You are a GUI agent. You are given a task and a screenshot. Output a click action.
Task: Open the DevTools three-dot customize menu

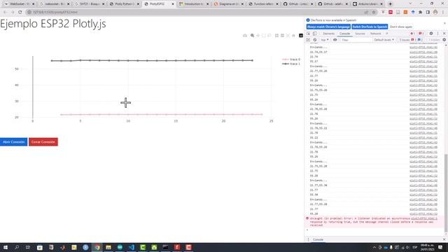[437, 34]
